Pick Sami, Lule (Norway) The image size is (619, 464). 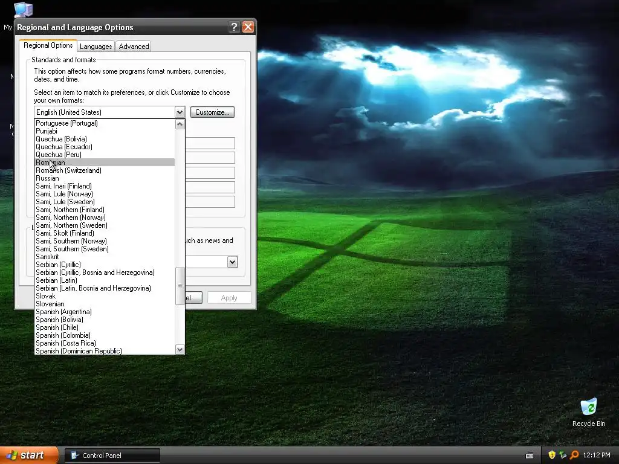coord(105,194)
